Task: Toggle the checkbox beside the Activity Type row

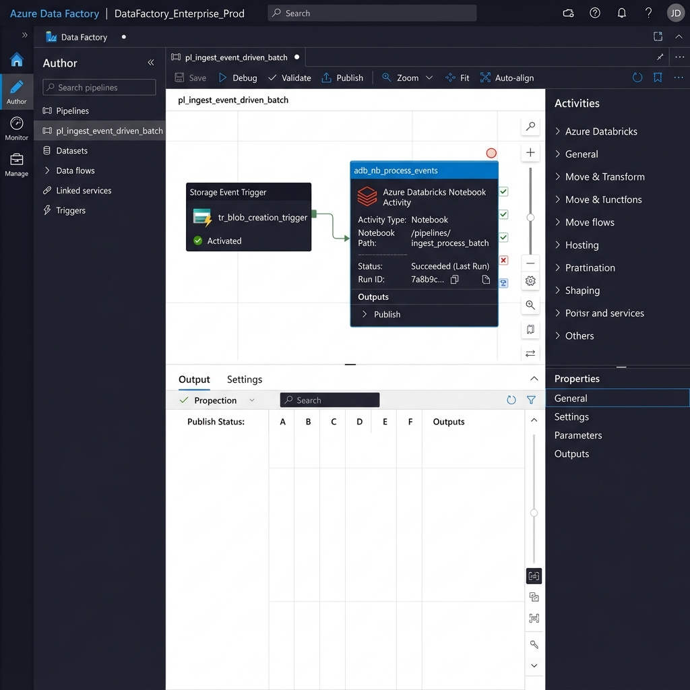Action: 503,214
